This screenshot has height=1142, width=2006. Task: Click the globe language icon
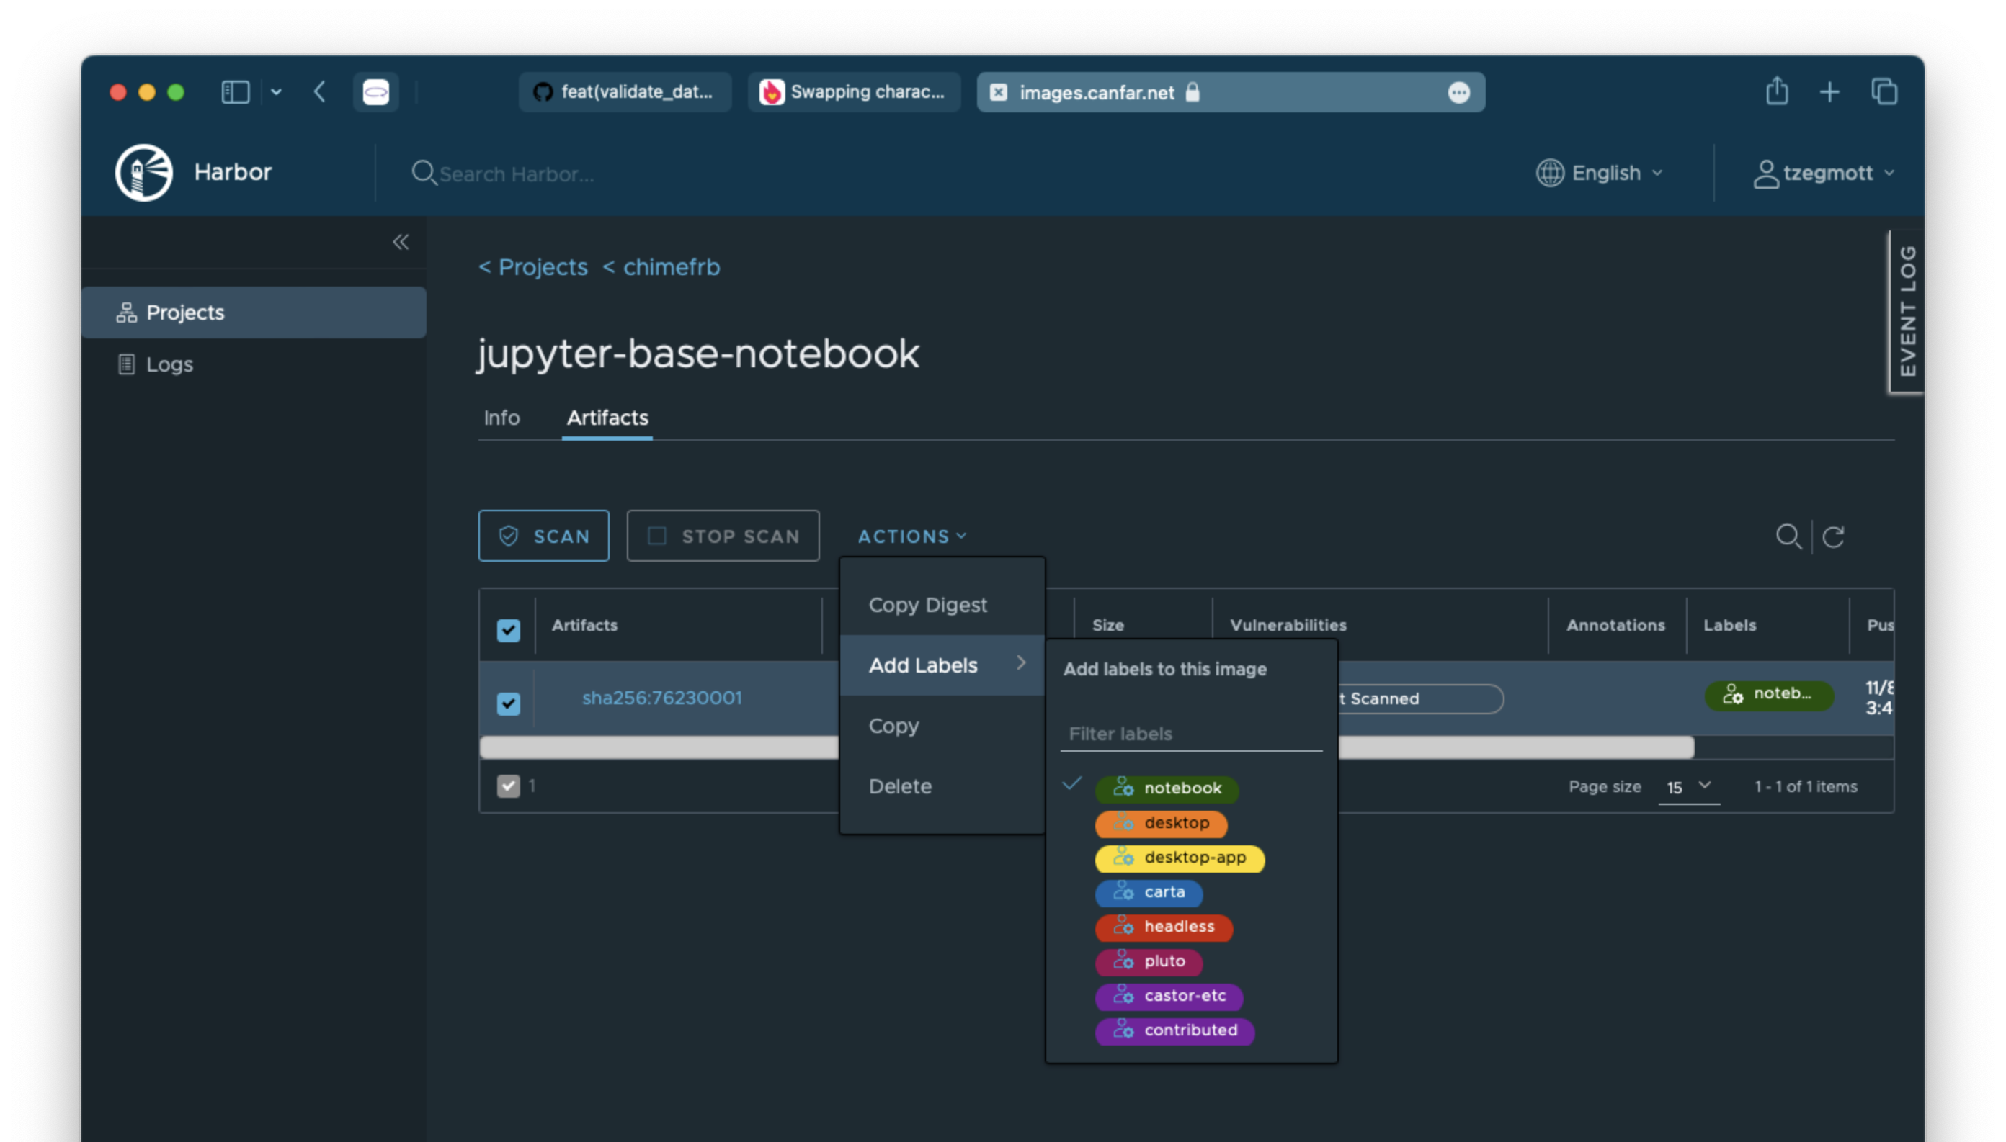tap(1550, 173)
